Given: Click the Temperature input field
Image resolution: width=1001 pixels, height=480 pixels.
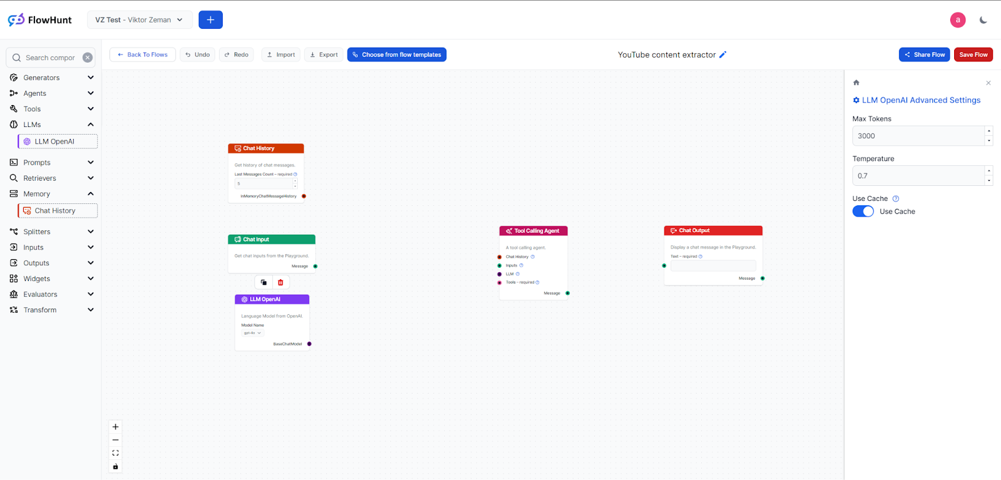Looking at the screenshot, I should click(x=918, y=176).
